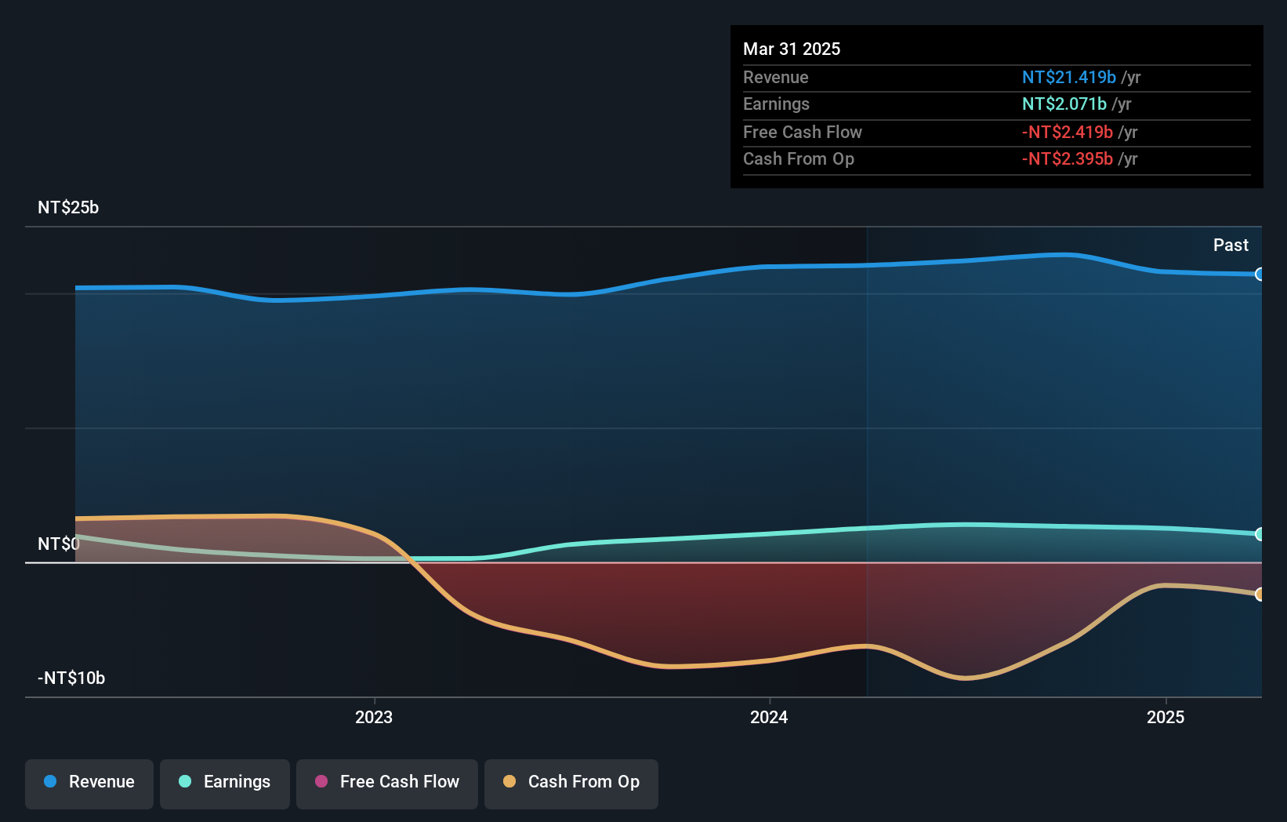Toggle the Earnings legend button
The width and height of the screenshot is (1287, 822).
225,784
